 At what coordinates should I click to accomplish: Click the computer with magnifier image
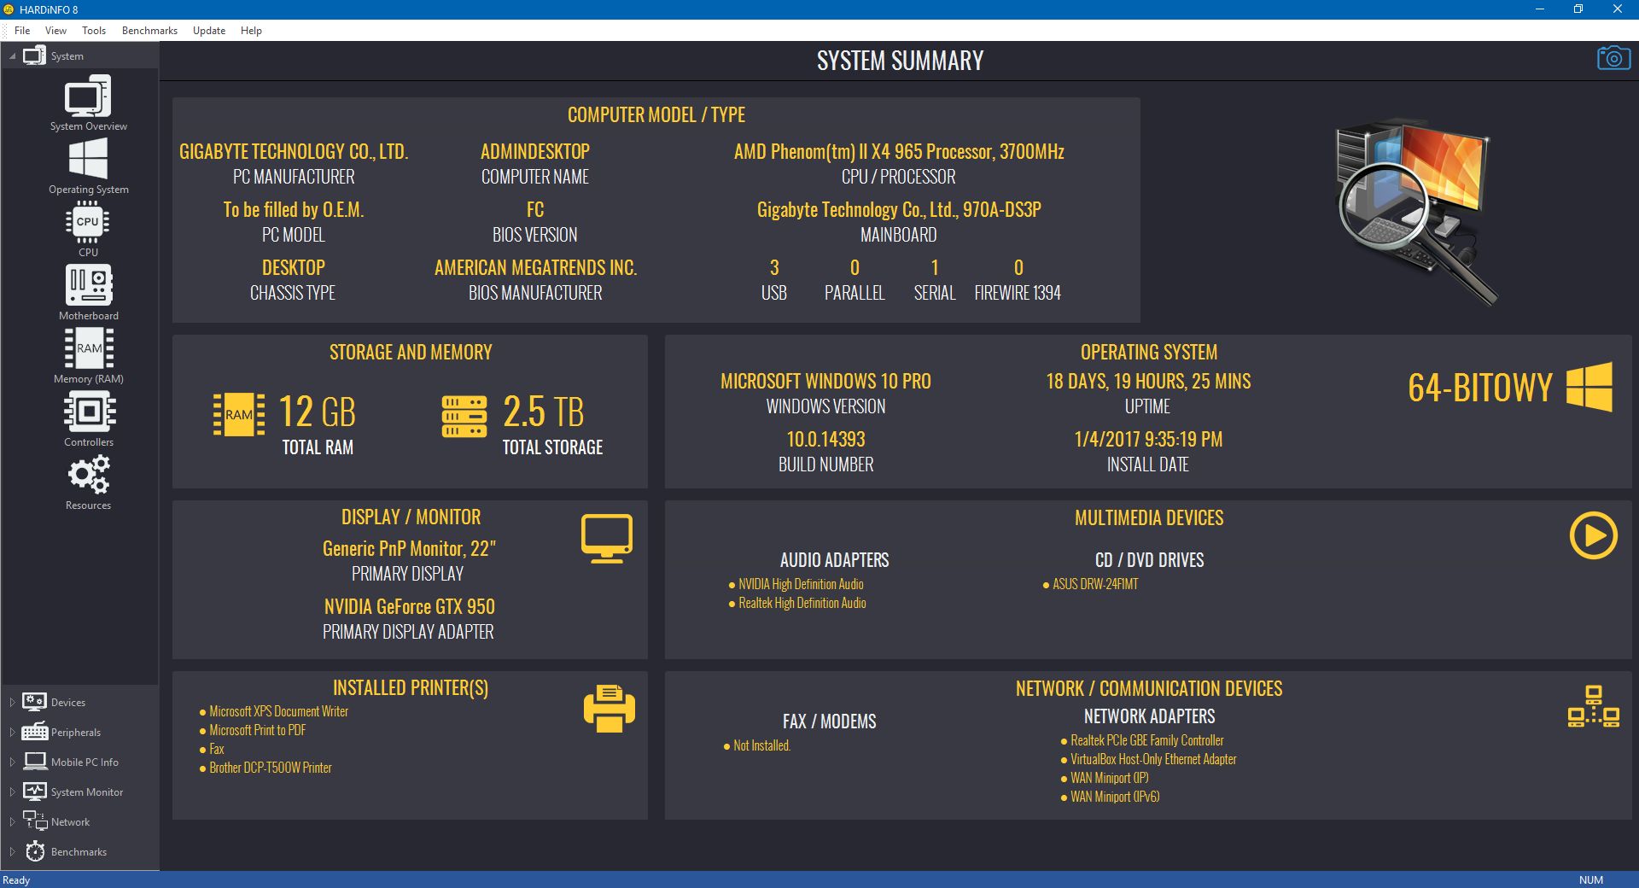coord(1416,212)
